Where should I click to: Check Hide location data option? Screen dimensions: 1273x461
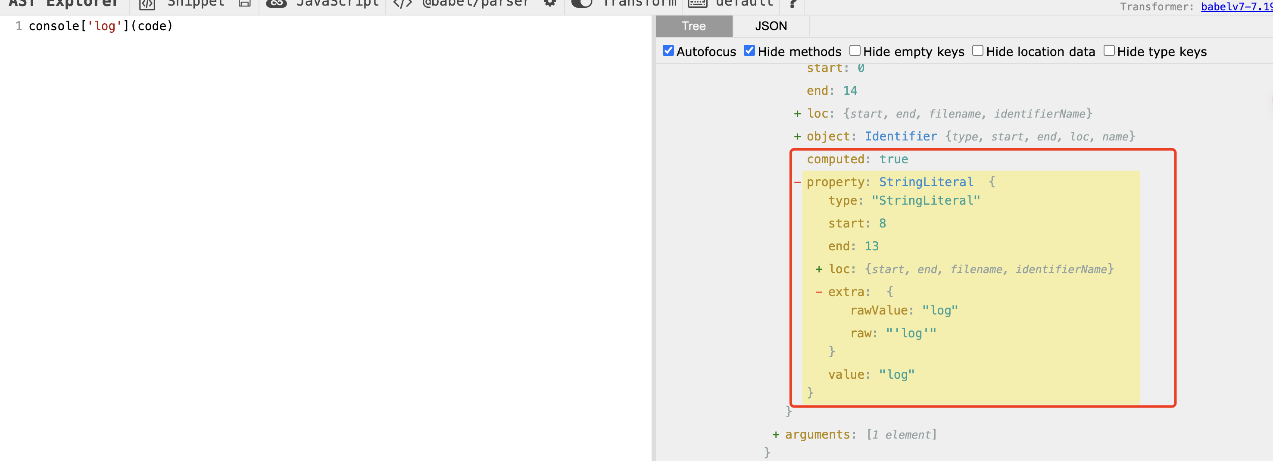pos(977,50)
